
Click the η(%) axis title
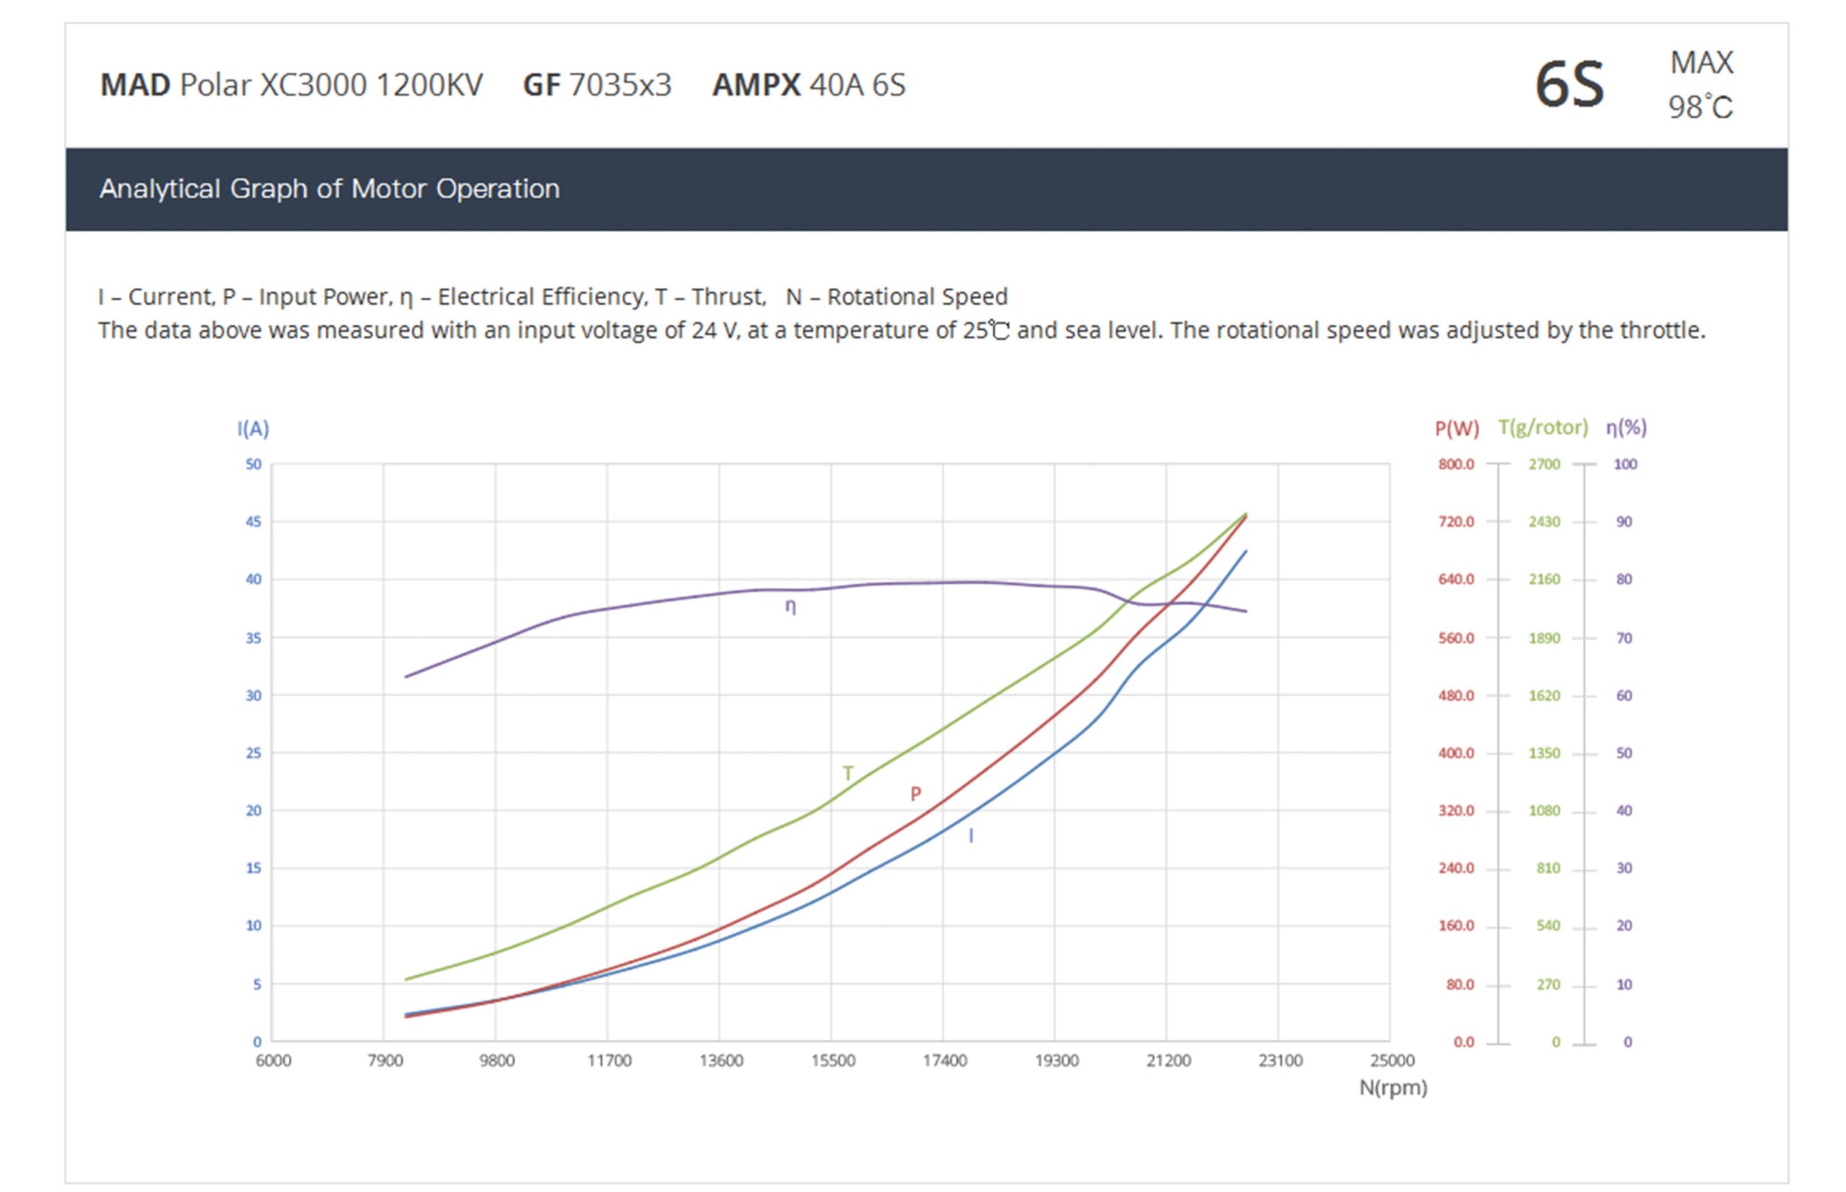1625,428
